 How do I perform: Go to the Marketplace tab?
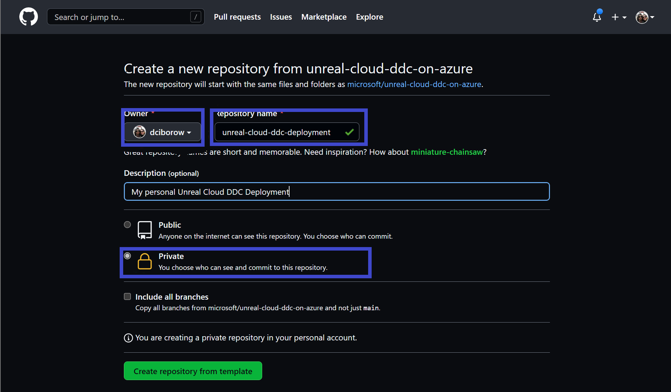click(324, 16)
